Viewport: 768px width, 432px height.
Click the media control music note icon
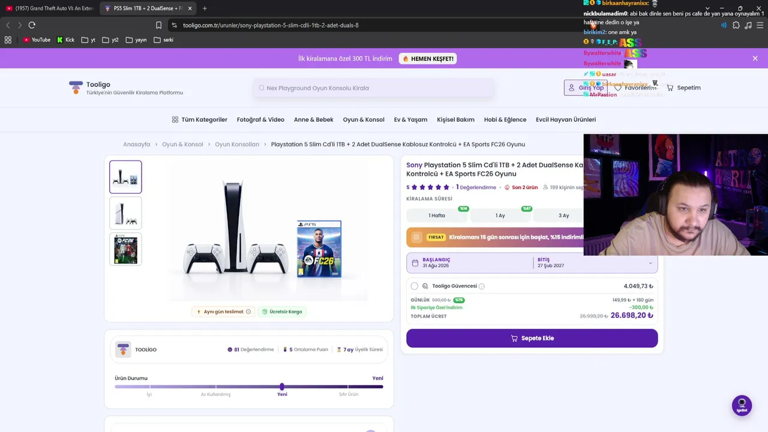[748, 25]
